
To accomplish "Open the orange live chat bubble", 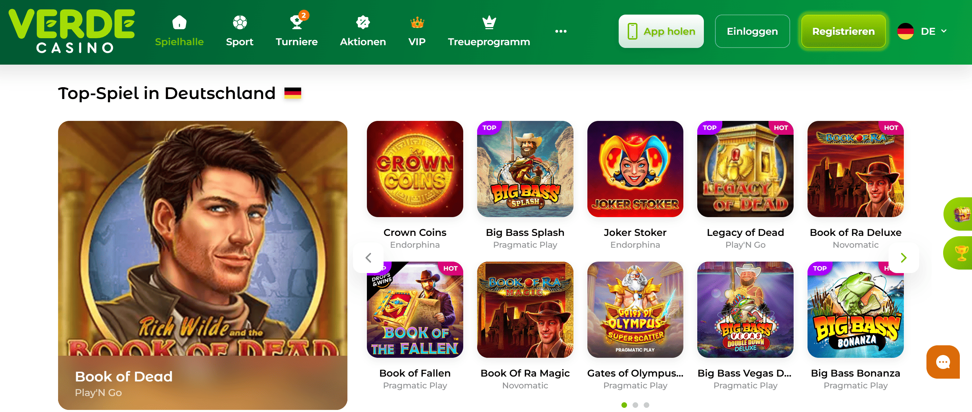I will (x=942, y=362).
